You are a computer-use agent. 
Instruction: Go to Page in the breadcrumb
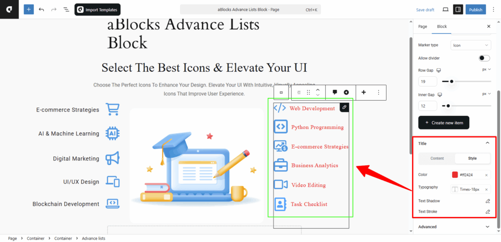[12, 238]
